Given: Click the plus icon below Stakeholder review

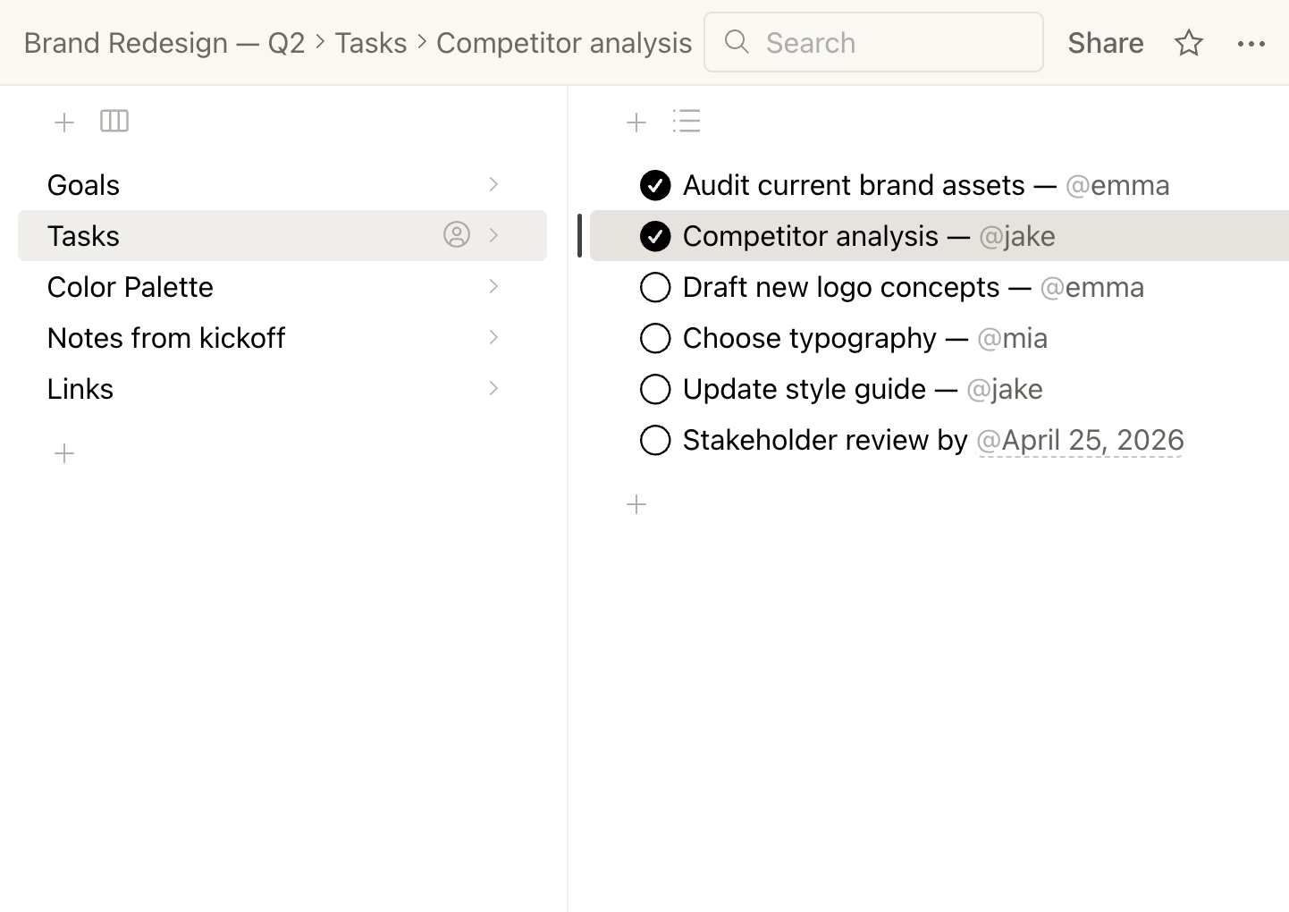Looking at the screenshot, I should tap(636, 504).
